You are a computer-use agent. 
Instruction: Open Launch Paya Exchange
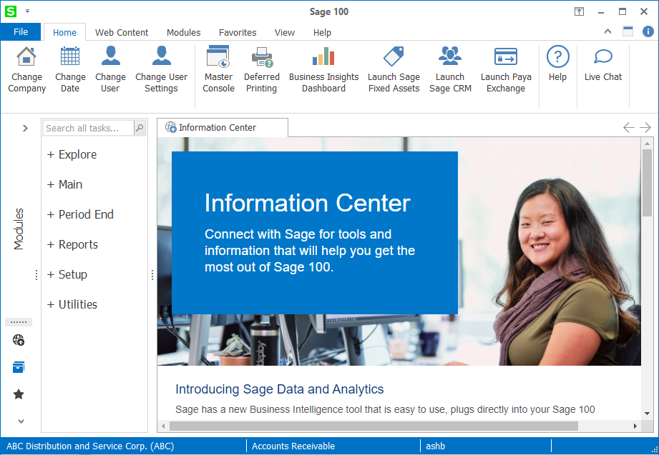coord(506,57)
